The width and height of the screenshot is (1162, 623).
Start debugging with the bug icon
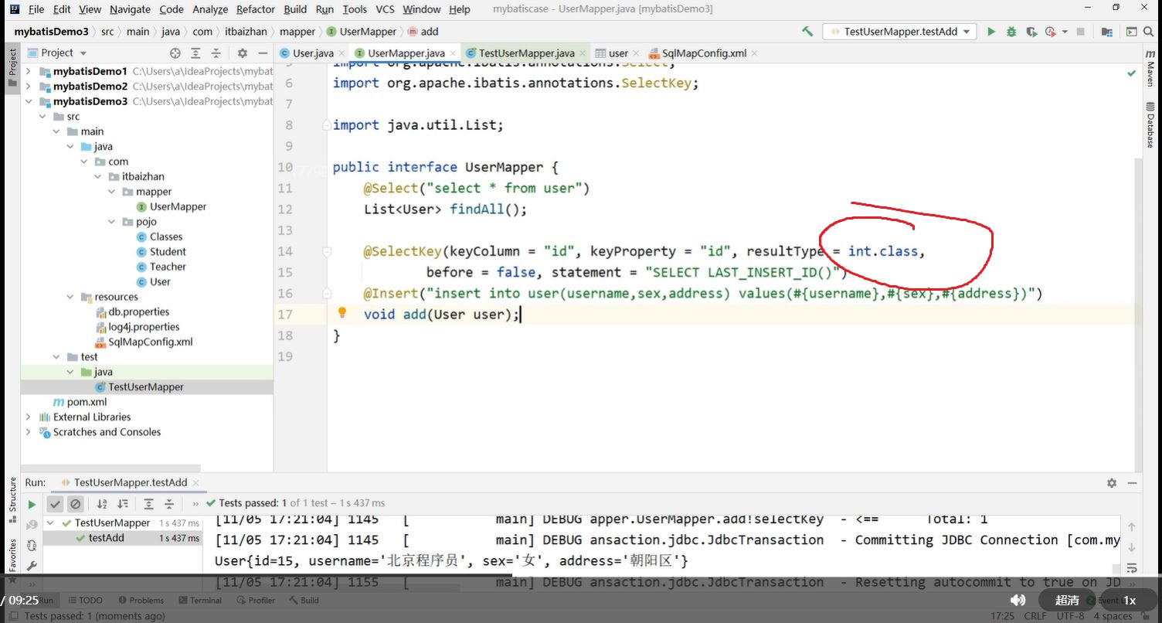(1011, 32)
